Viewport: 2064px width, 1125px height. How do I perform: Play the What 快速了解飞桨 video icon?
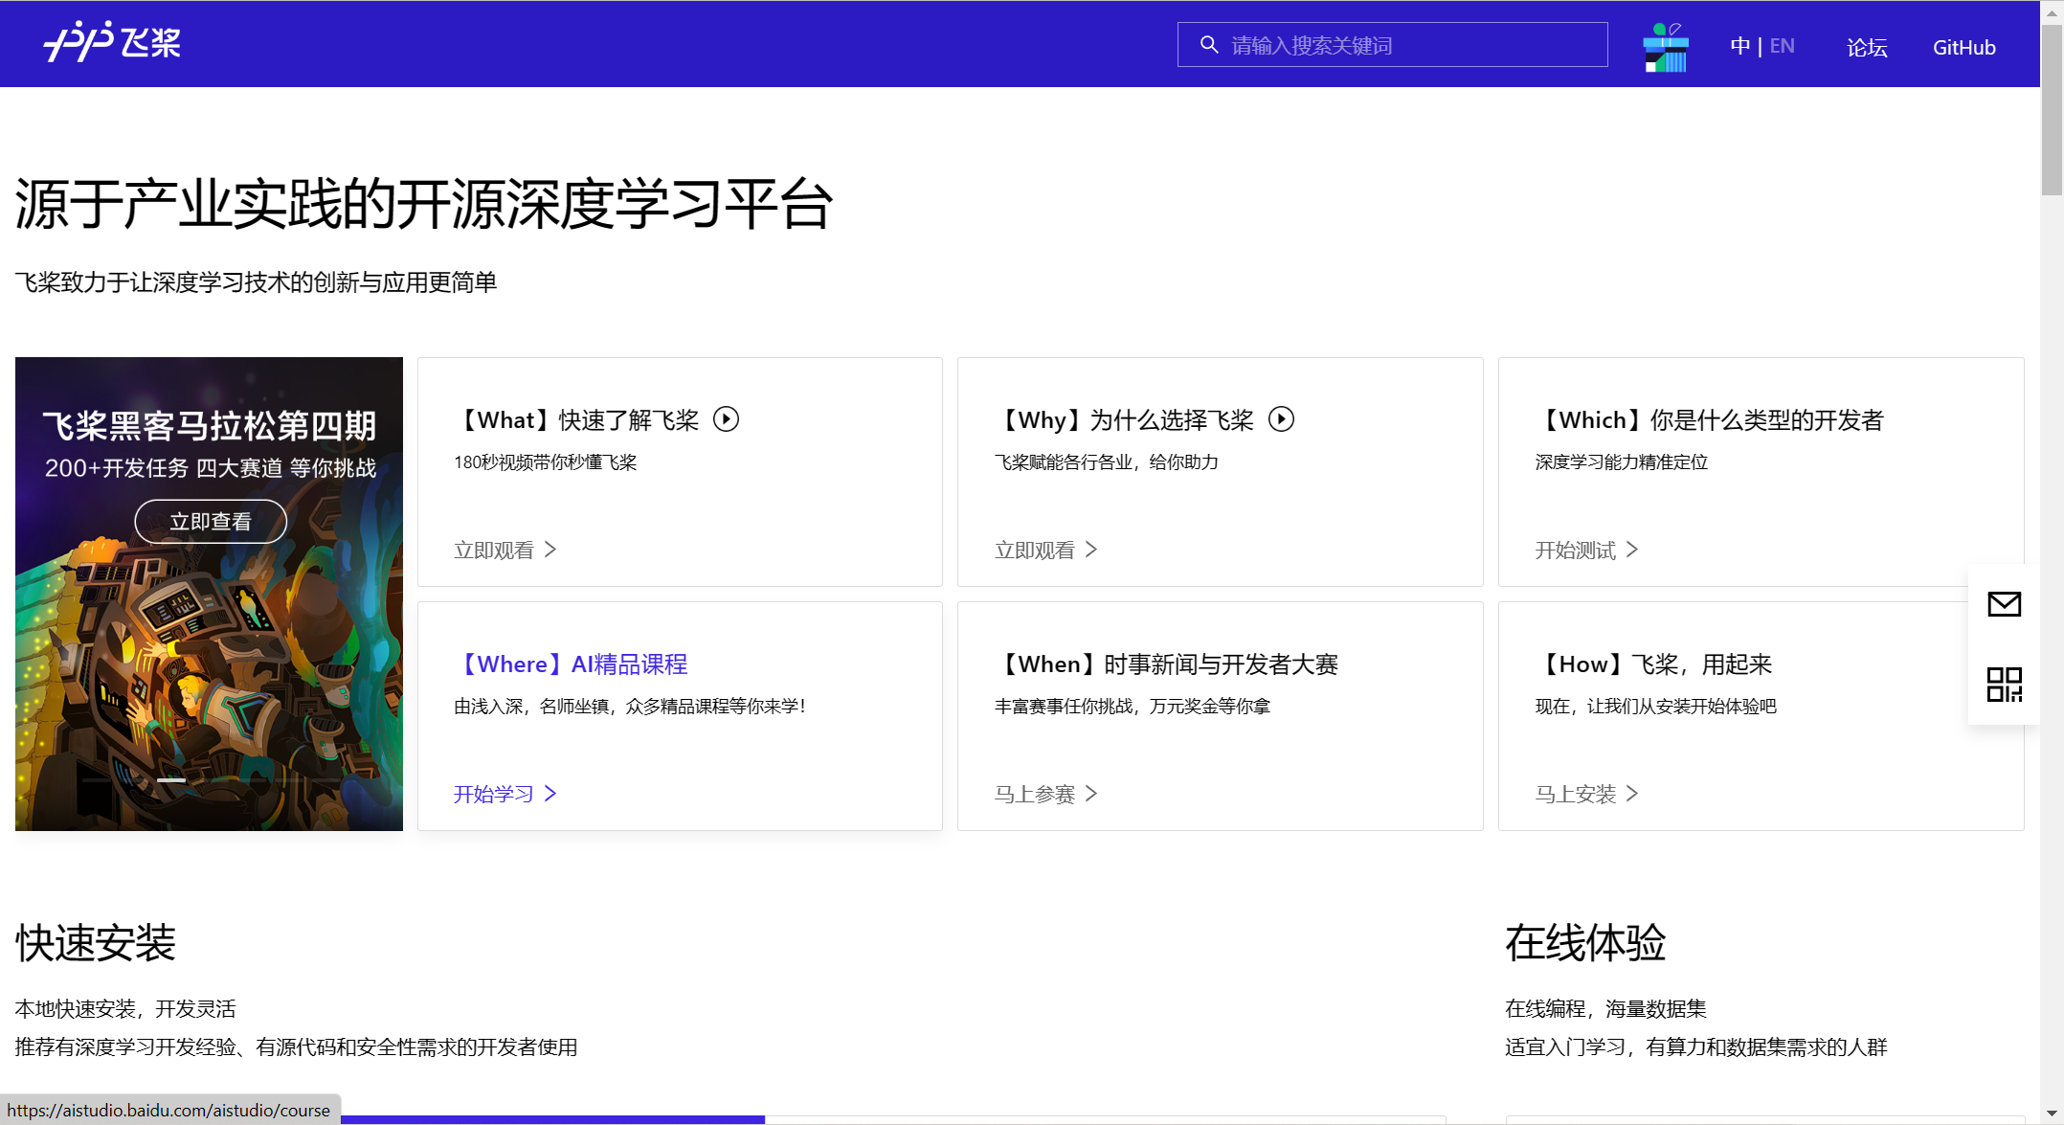click(726, 419)
